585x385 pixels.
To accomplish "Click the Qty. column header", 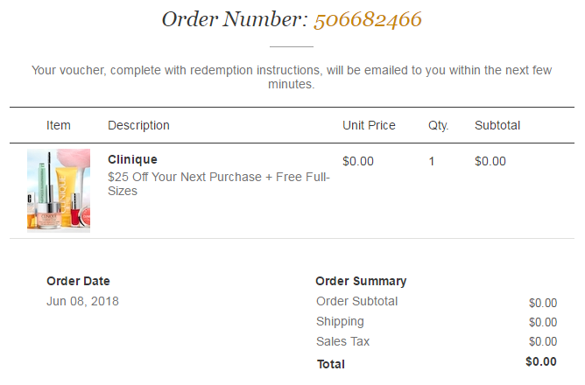I will click(438, 125).
